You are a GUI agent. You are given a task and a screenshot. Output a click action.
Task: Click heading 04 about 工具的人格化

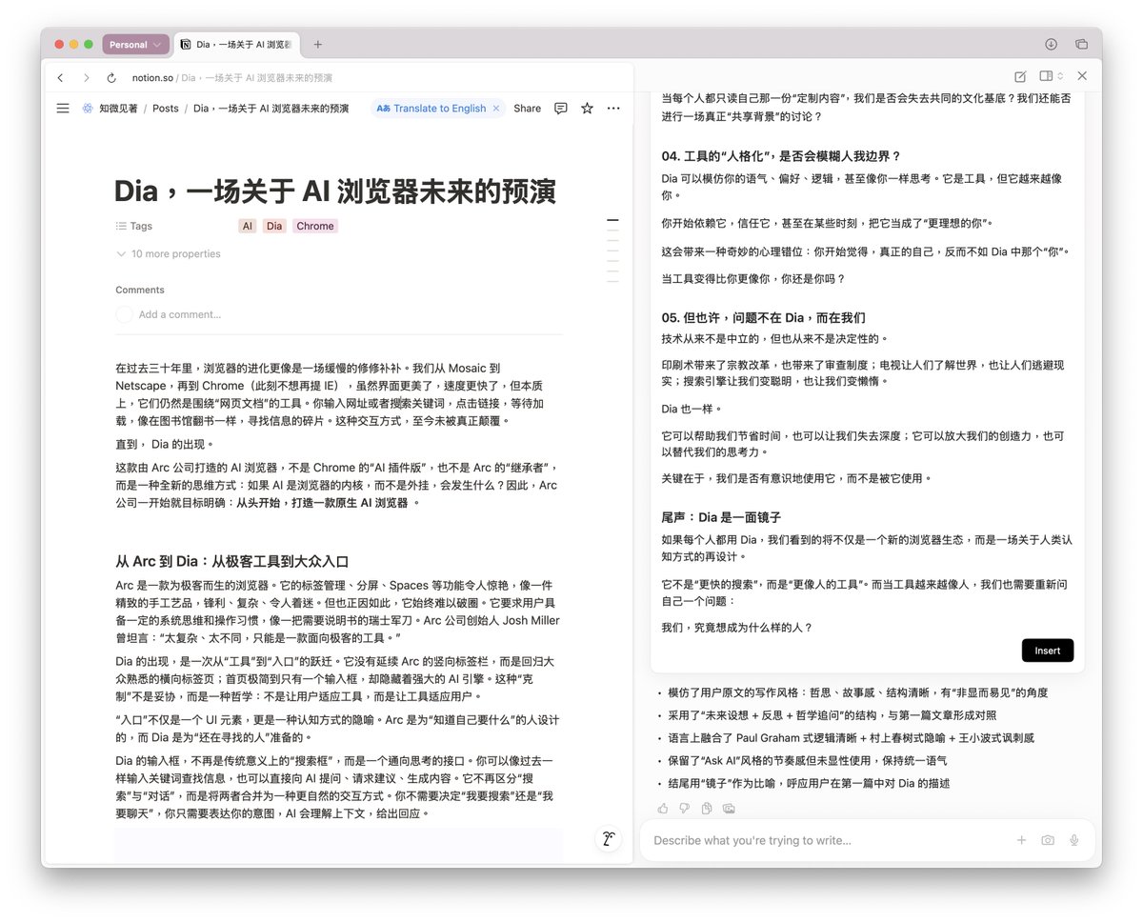(x=781, y=156)
